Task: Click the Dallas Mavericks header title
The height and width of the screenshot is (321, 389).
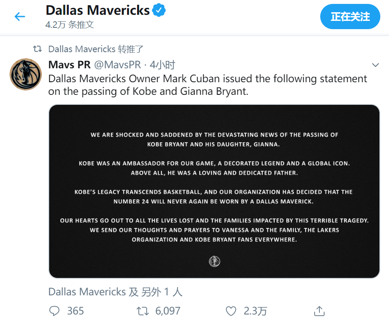Action: (x=98, y=10)
